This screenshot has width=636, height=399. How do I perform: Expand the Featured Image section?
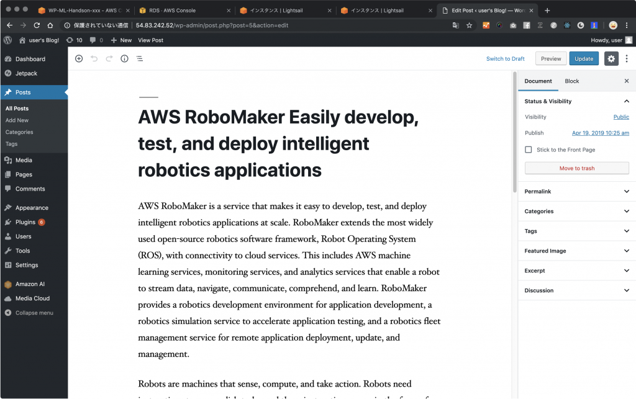(x=577, y=251)
